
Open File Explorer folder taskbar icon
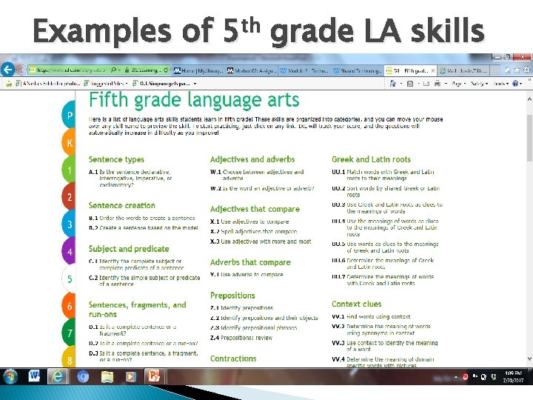(107, 377)
